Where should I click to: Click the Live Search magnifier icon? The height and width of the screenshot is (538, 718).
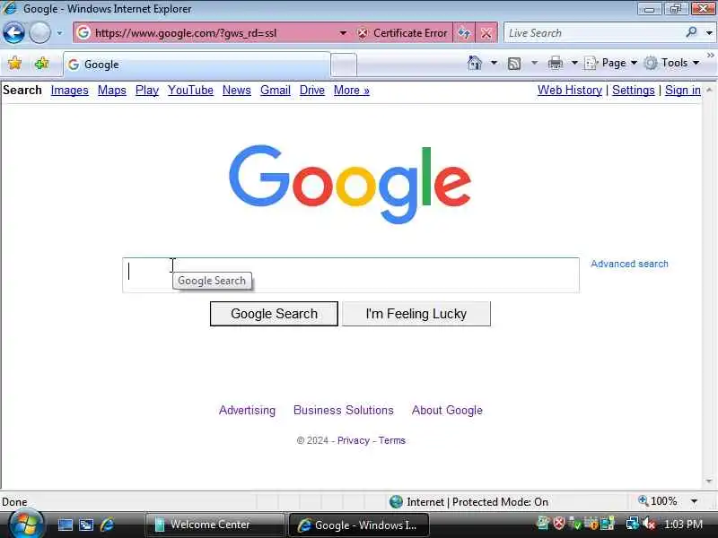tap(692, 32)
